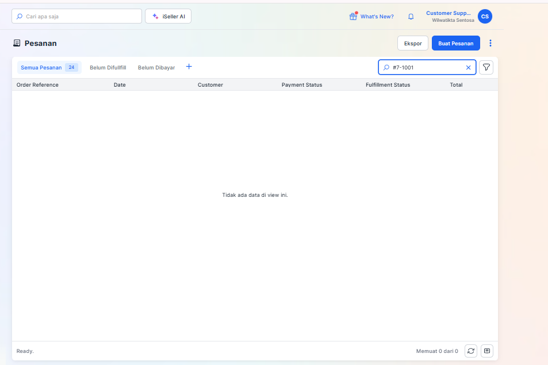Screen dimensions: 548x365
Task: Click the refresh icon in footer
Action: 471,351
